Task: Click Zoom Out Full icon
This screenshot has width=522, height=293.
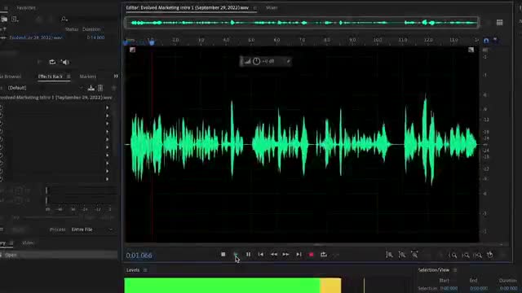Action: click(x=440, y=255)
